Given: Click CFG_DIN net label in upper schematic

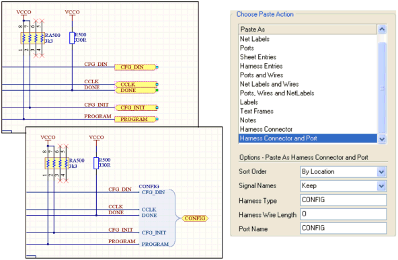Looking at the screenshot, I should click(x=95, y=64).
